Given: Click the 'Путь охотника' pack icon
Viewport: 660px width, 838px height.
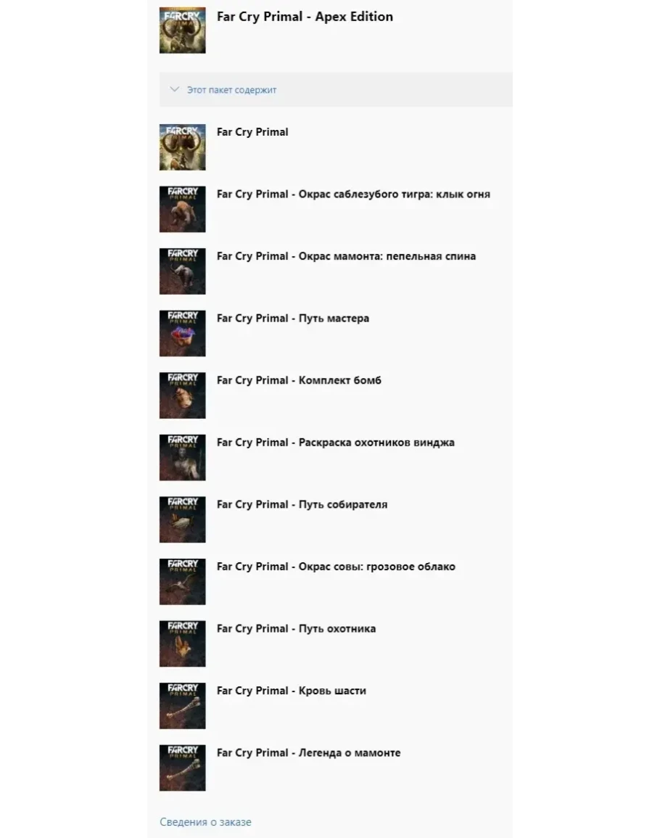Looking at the screenshot, I should (x=182, y=644).
